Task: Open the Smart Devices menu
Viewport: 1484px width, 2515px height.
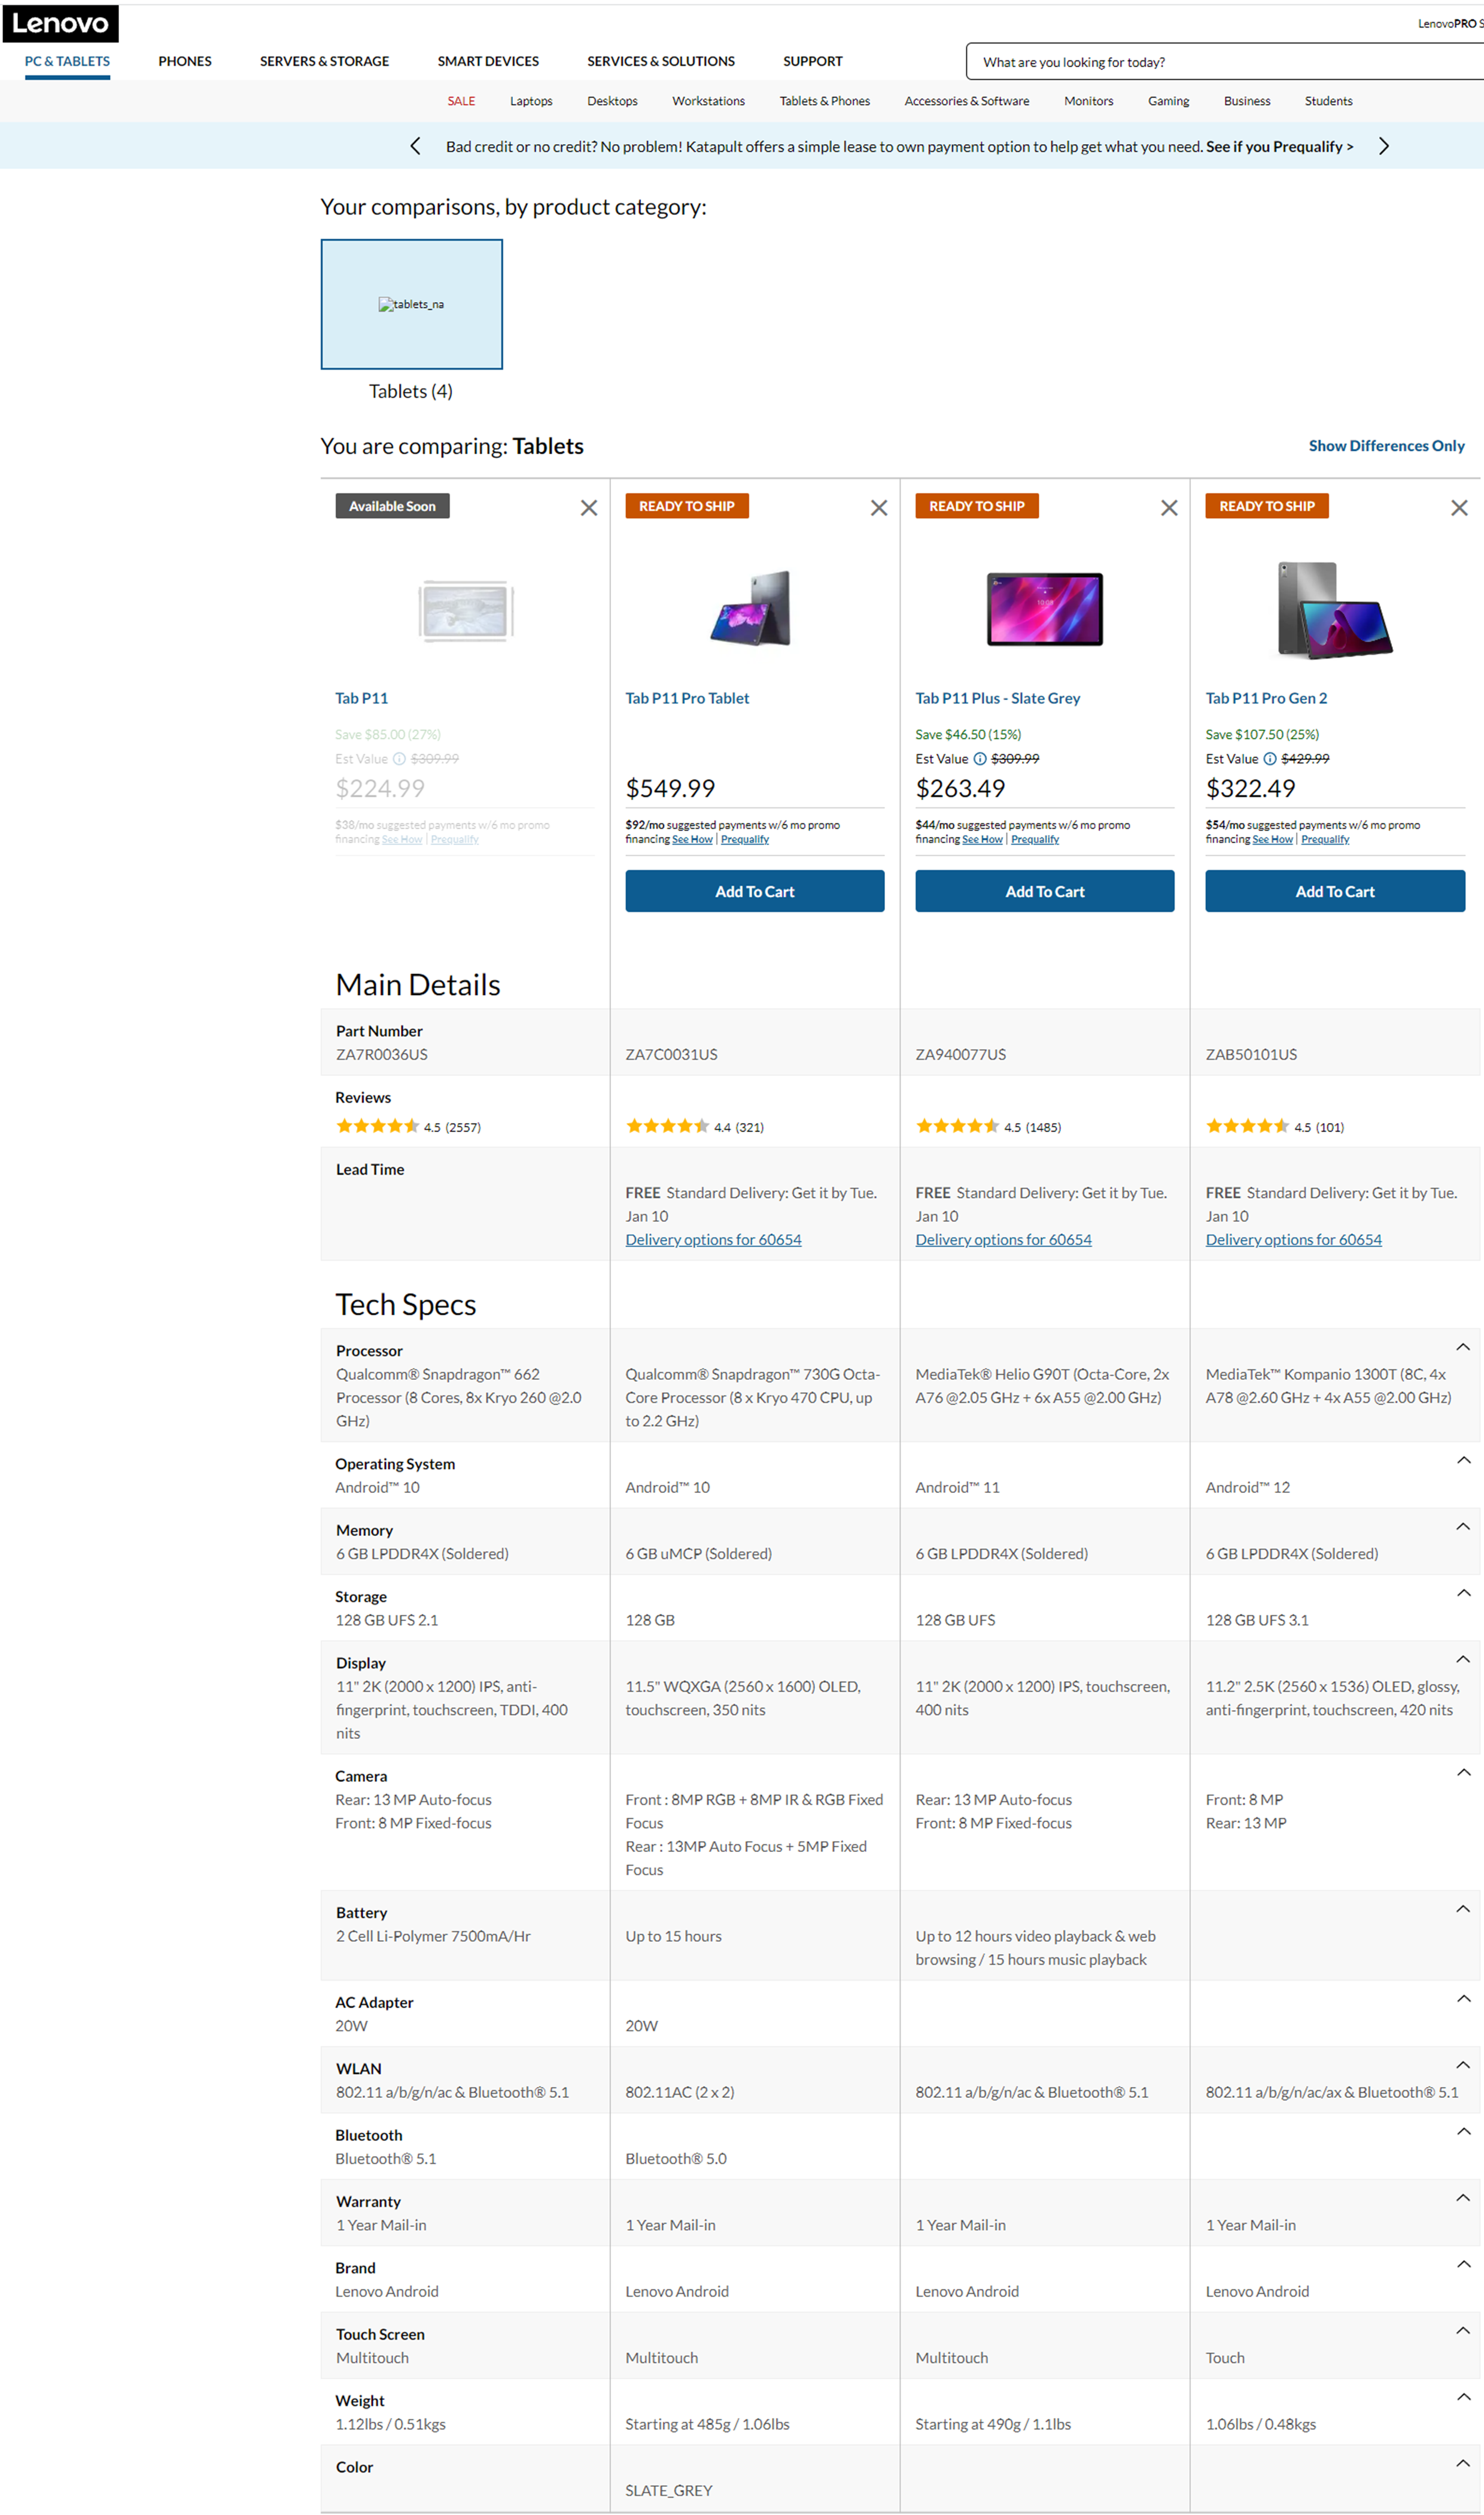Action: (x=488, y=61)
